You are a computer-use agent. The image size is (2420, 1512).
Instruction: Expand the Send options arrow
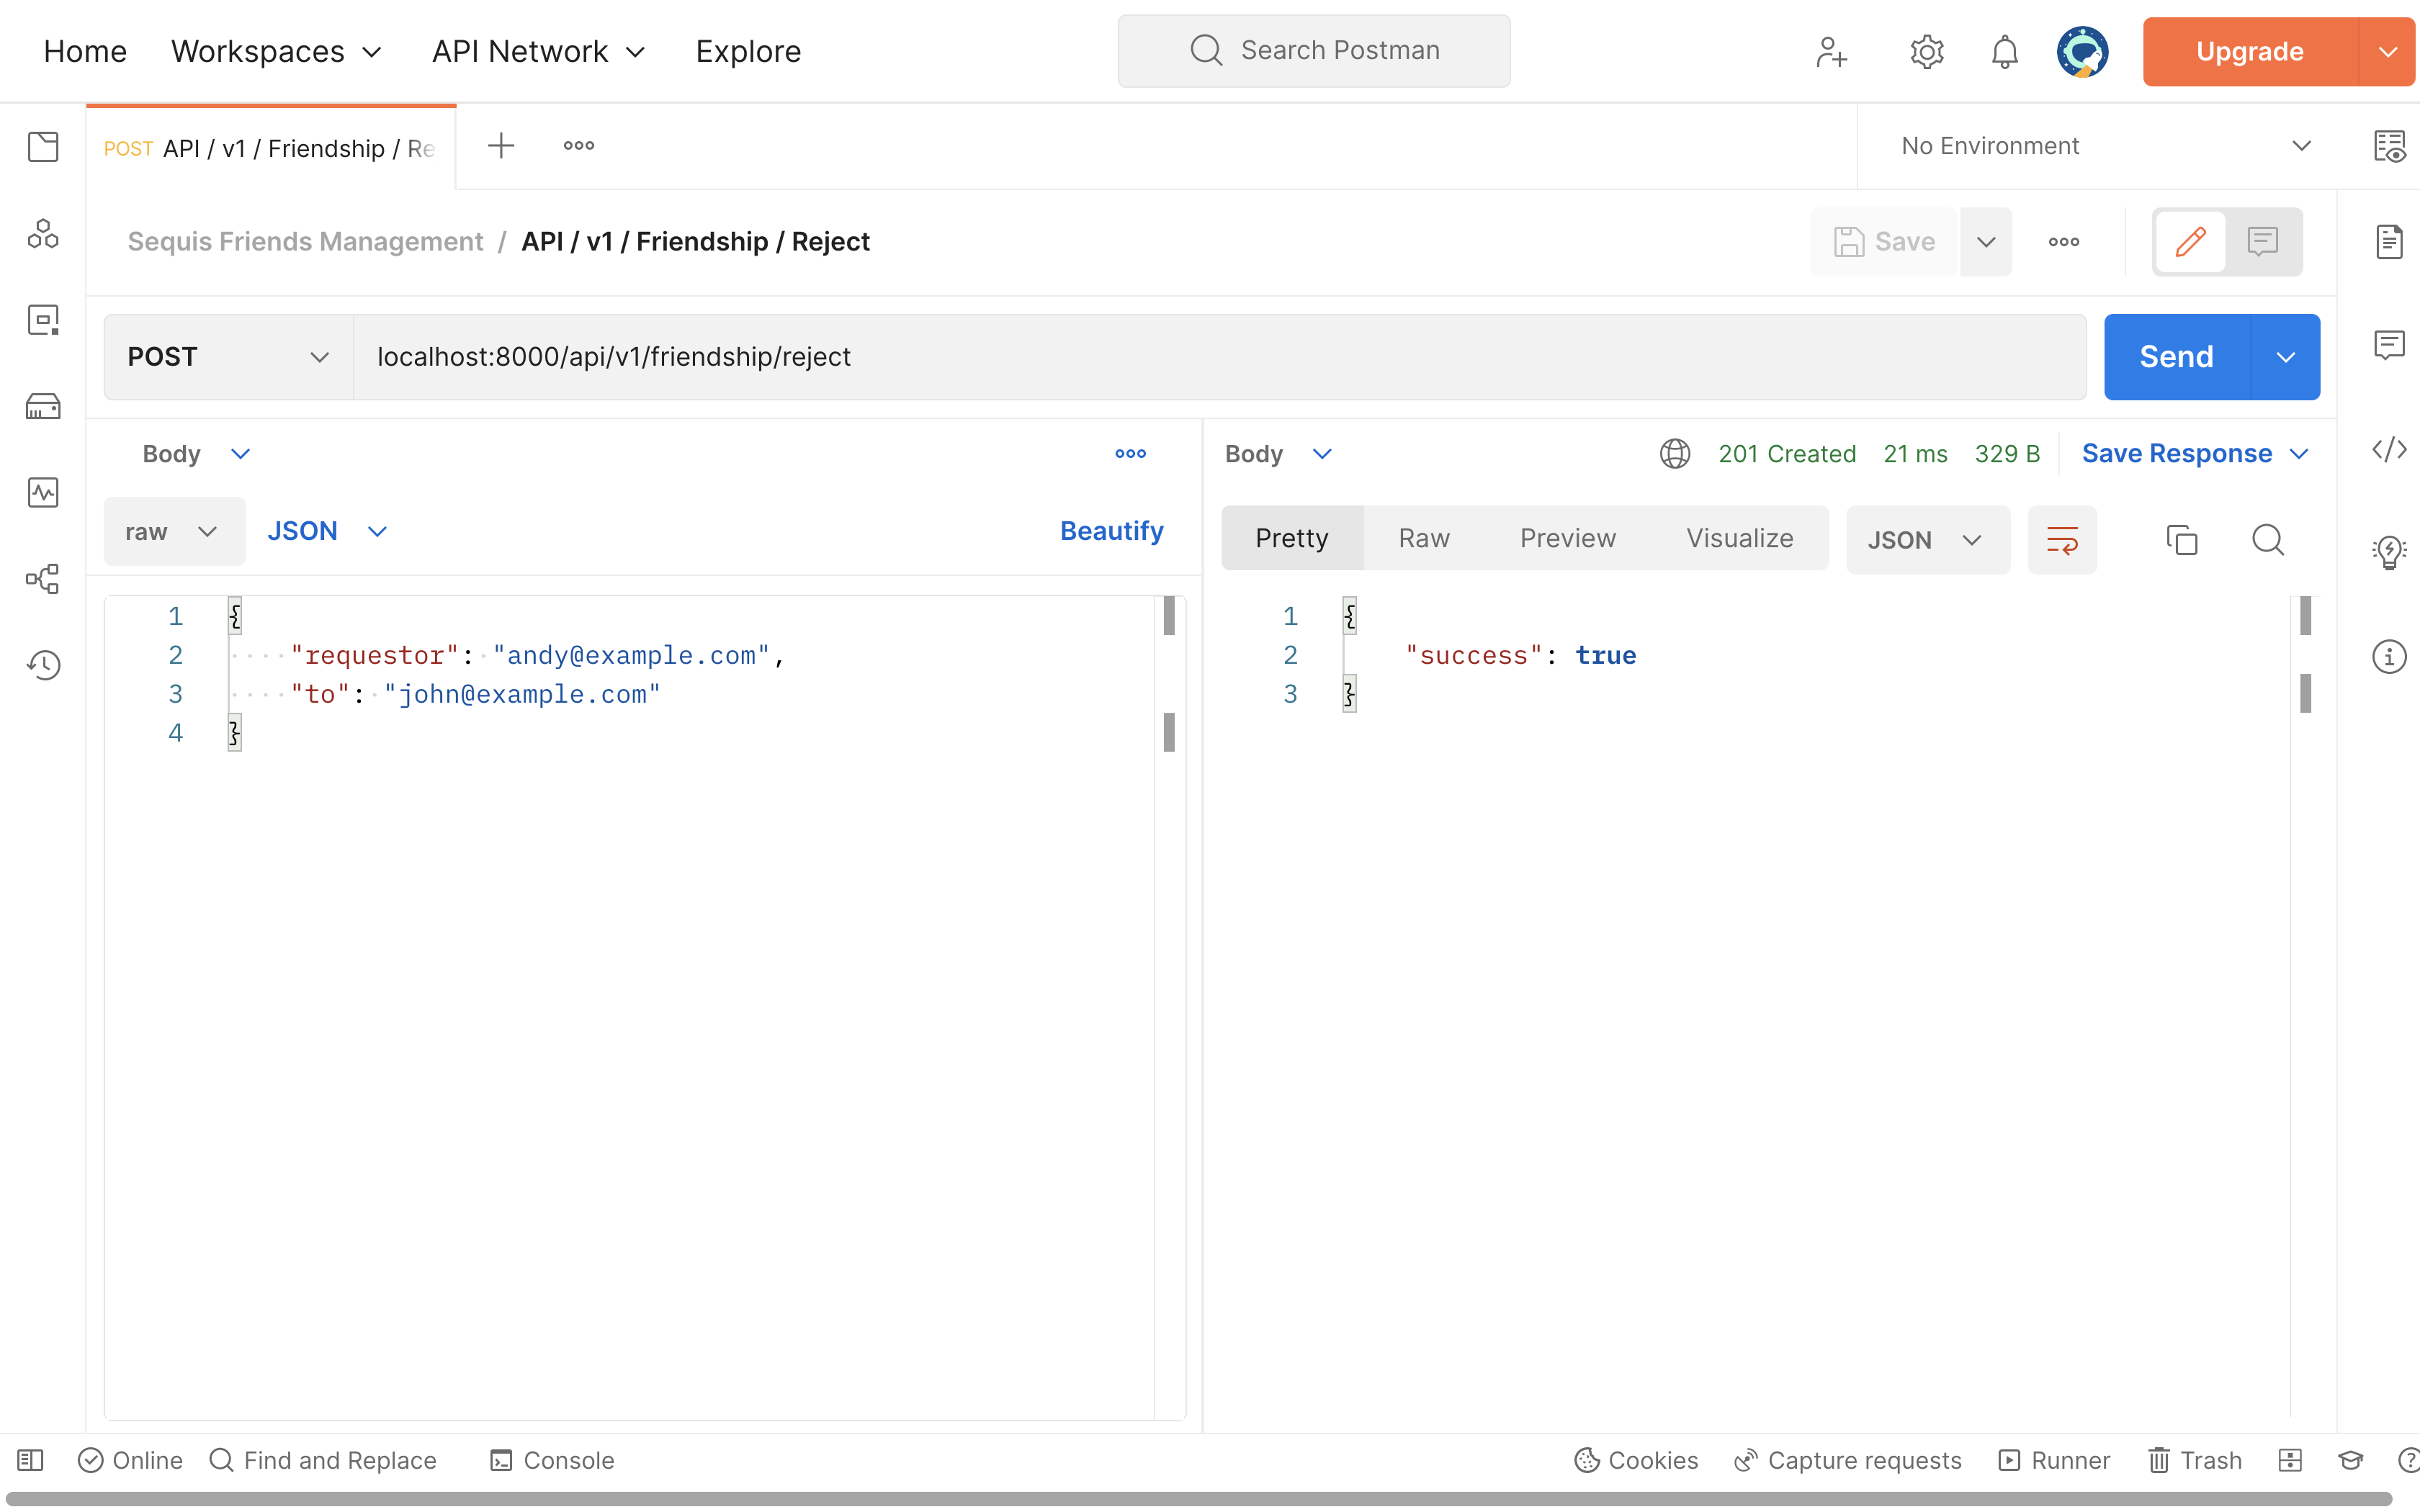(2285, 357)
